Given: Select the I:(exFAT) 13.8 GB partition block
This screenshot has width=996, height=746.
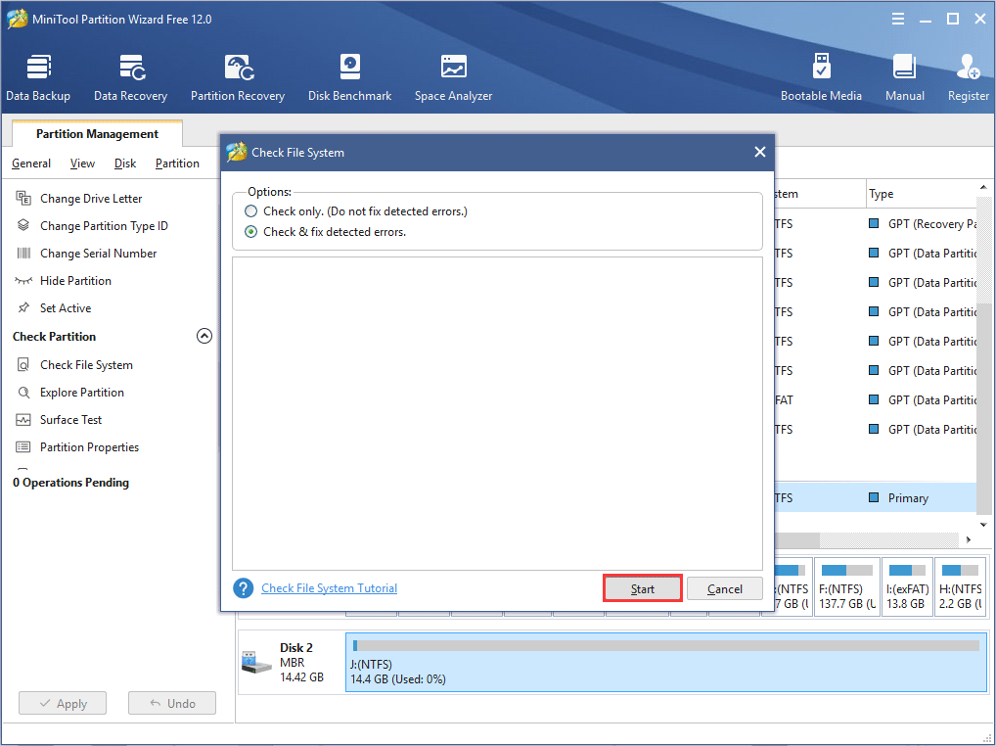Looking at the screenshot, I should click(907, 587).
